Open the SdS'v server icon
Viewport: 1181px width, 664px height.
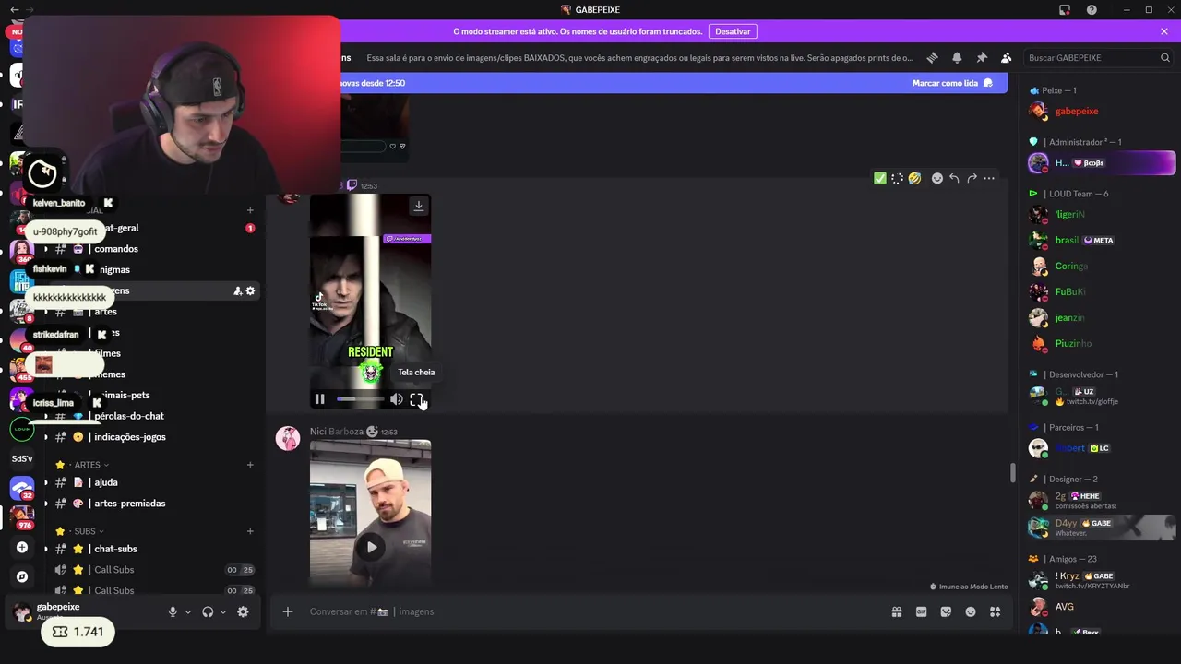(22, 458)
